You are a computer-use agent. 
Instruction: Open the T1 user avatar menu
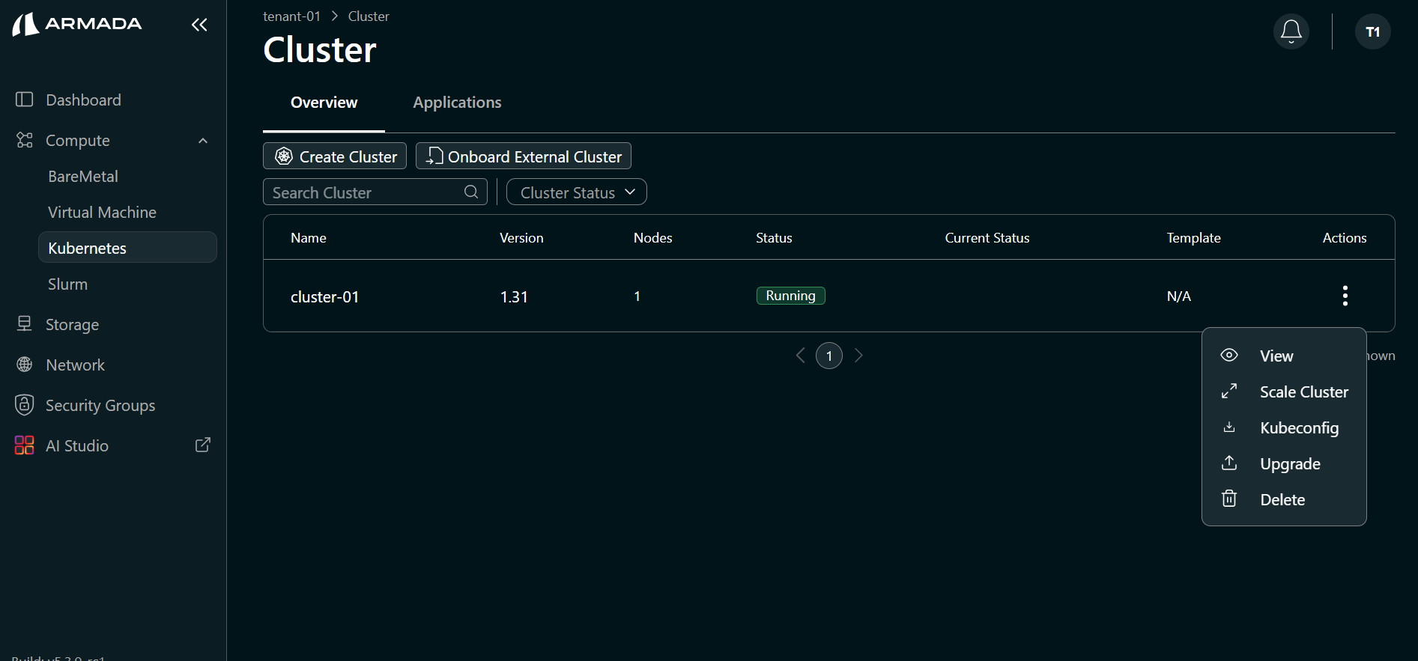[1372, 31]
